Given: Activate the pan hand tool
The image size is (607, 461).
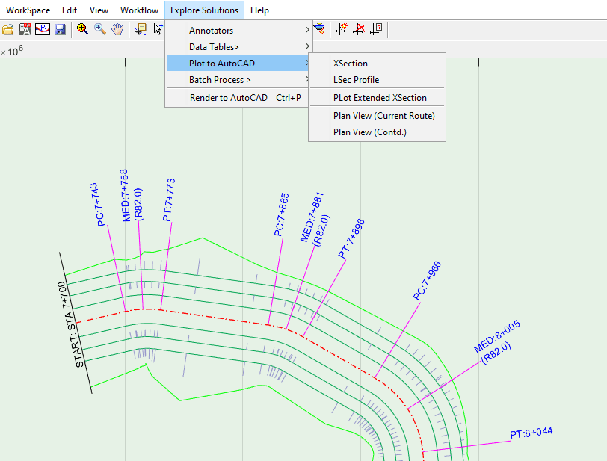Looking at the screenshot, I should tap(117, 29).
